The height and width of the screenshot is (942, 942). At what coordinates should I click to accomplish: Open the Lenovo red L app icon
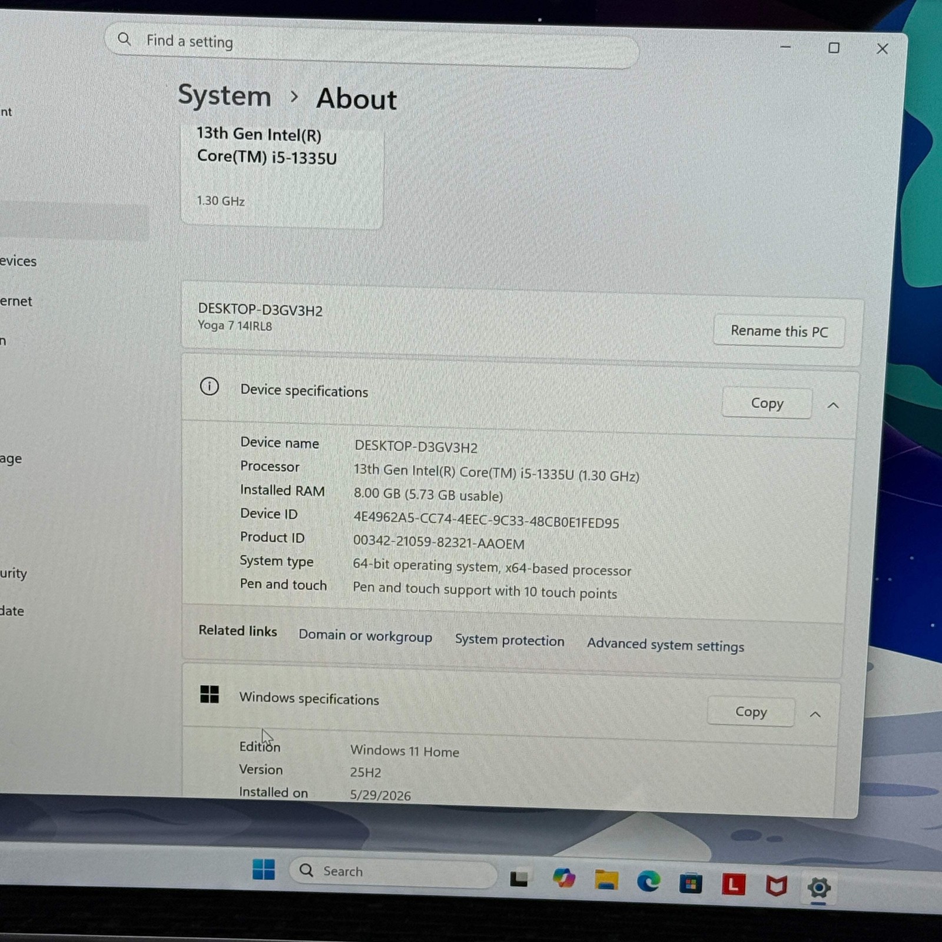pyautogui.click(x=733, y=884)
